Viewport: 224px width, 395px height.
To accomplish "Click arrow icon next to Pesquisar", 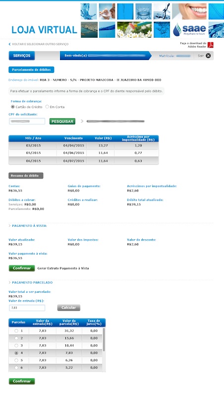I will [x=82, y=121].
